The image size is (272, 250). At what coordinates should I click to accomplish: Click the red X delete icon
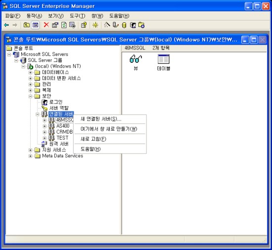pyautogui.click(x=46, y=25)
